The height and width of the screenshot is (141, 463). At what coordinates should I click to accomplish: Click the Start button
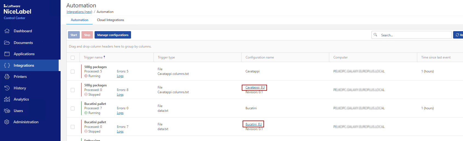(x=74, y=35)
